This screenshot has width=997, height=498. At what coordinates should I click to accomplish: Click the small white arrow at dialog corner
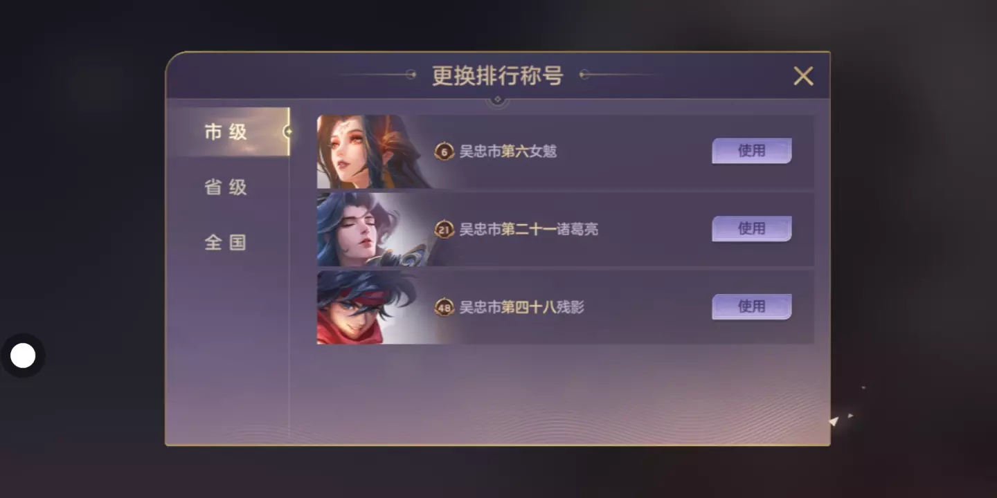[x=834, y=421]
